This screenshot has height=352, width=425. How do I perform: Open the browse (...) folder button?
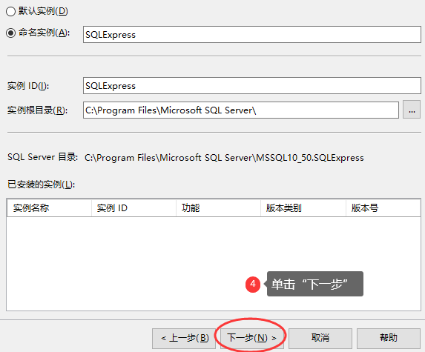click(412, 110)
